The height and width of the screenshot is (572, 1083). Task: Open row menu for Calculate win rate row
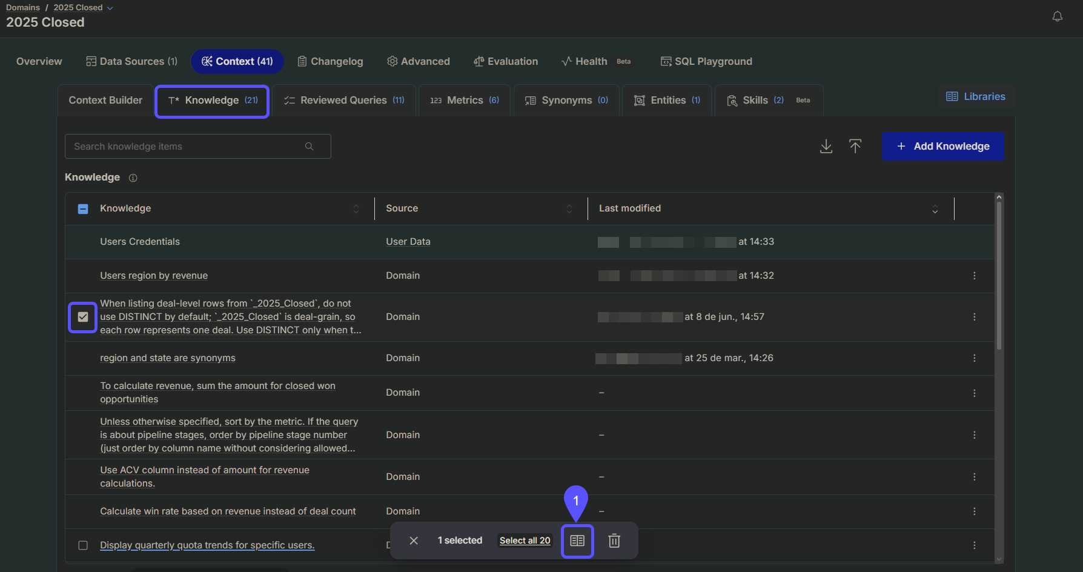point(975,511)
